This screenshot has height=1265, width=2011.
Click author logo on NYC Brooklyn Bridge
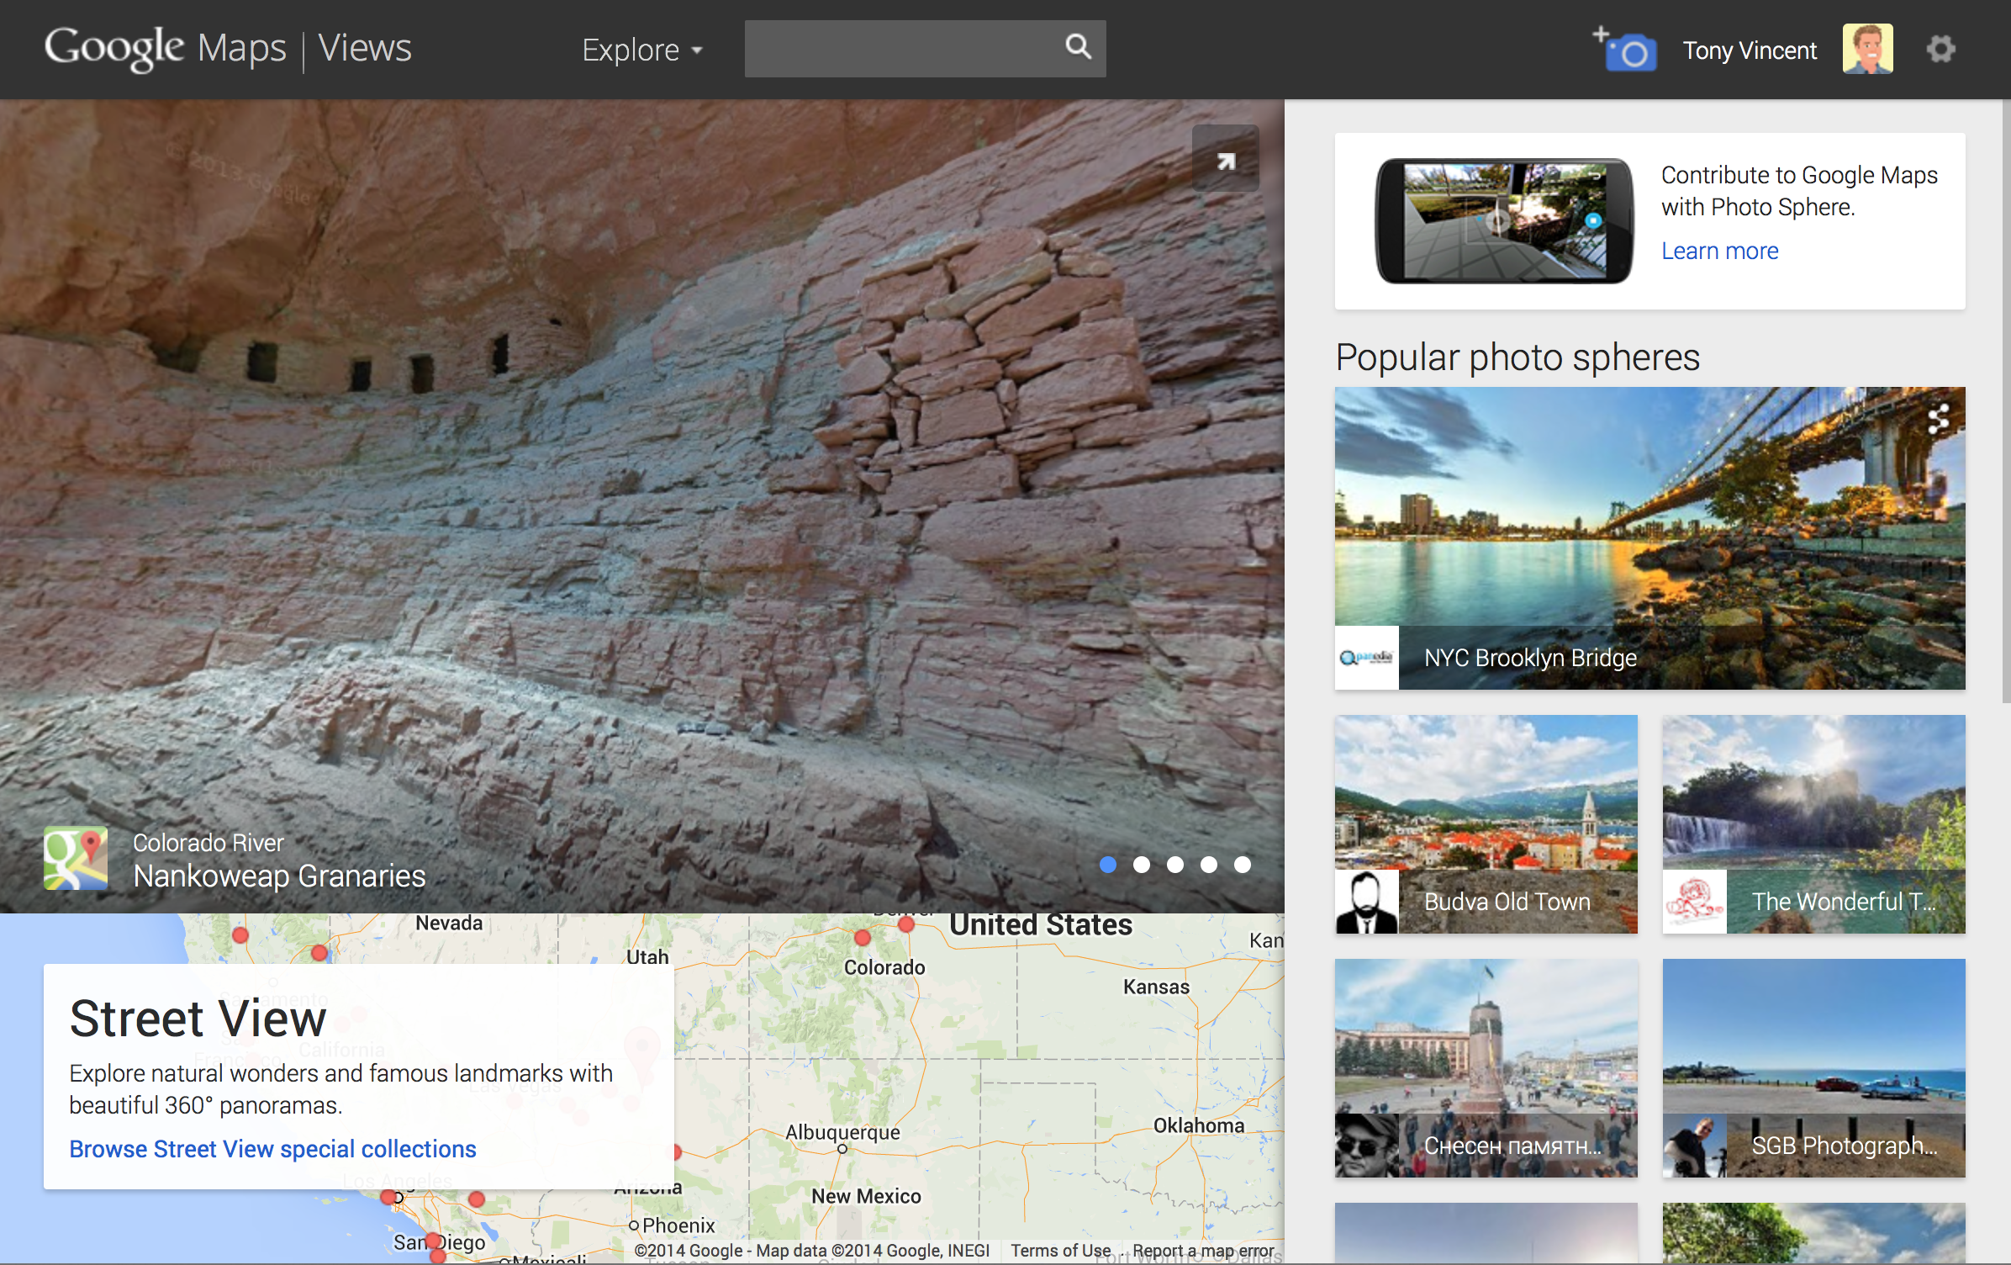(1367, 658)
